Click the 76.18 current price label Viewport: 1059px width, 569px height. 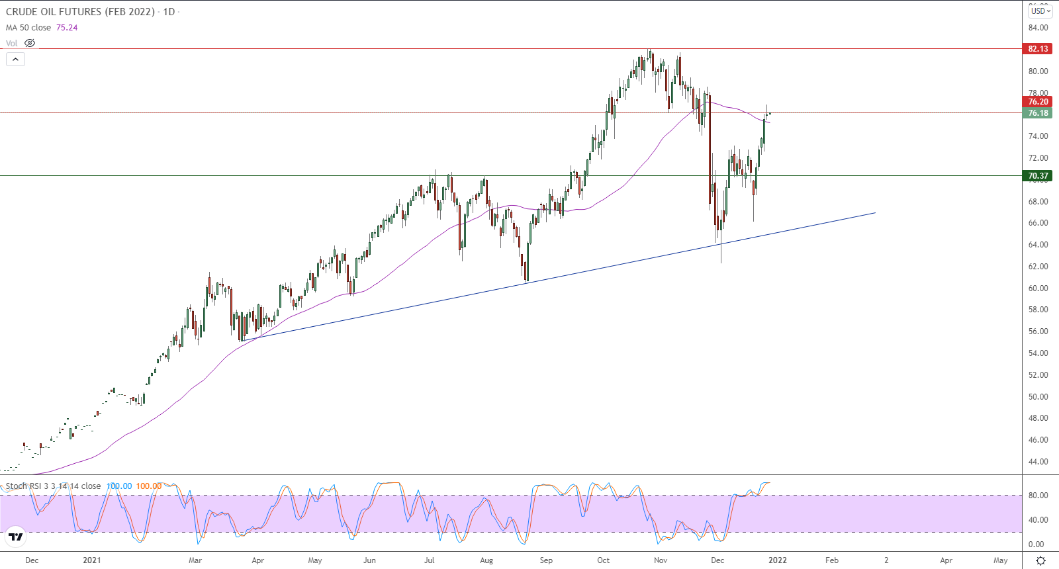[x=1038, y=113]
